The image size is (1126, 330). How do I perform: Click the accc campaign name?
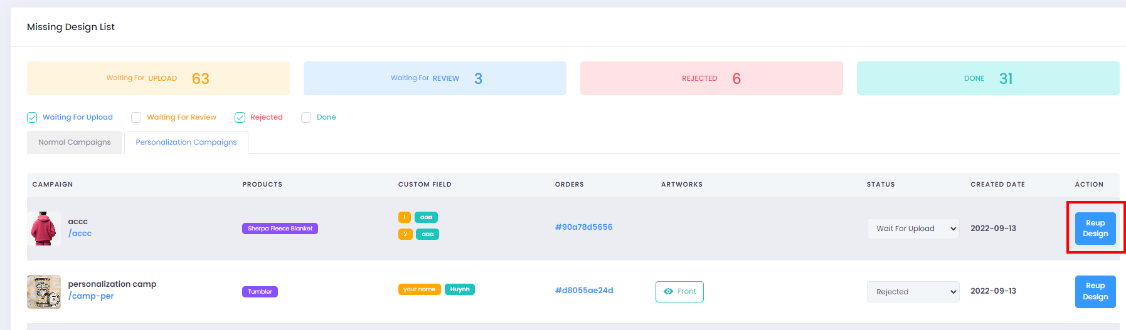pos(78,222)
